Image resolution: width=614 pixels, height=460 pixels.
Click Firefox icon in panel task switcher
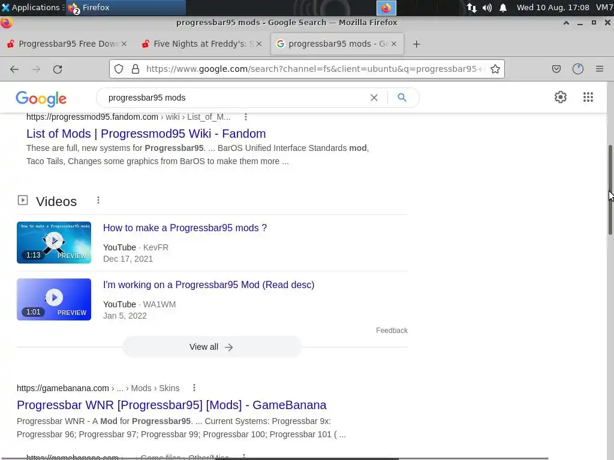pos(386,8)
